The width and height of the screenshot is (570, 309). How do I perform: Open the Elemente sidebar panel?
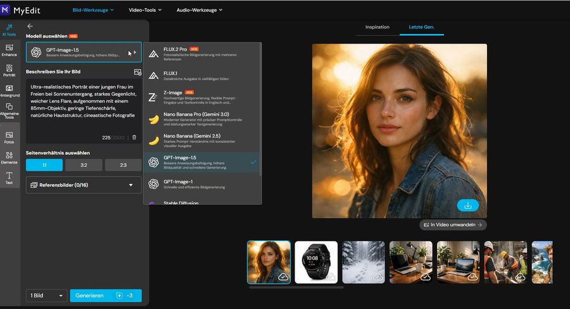tap(9, 158)
